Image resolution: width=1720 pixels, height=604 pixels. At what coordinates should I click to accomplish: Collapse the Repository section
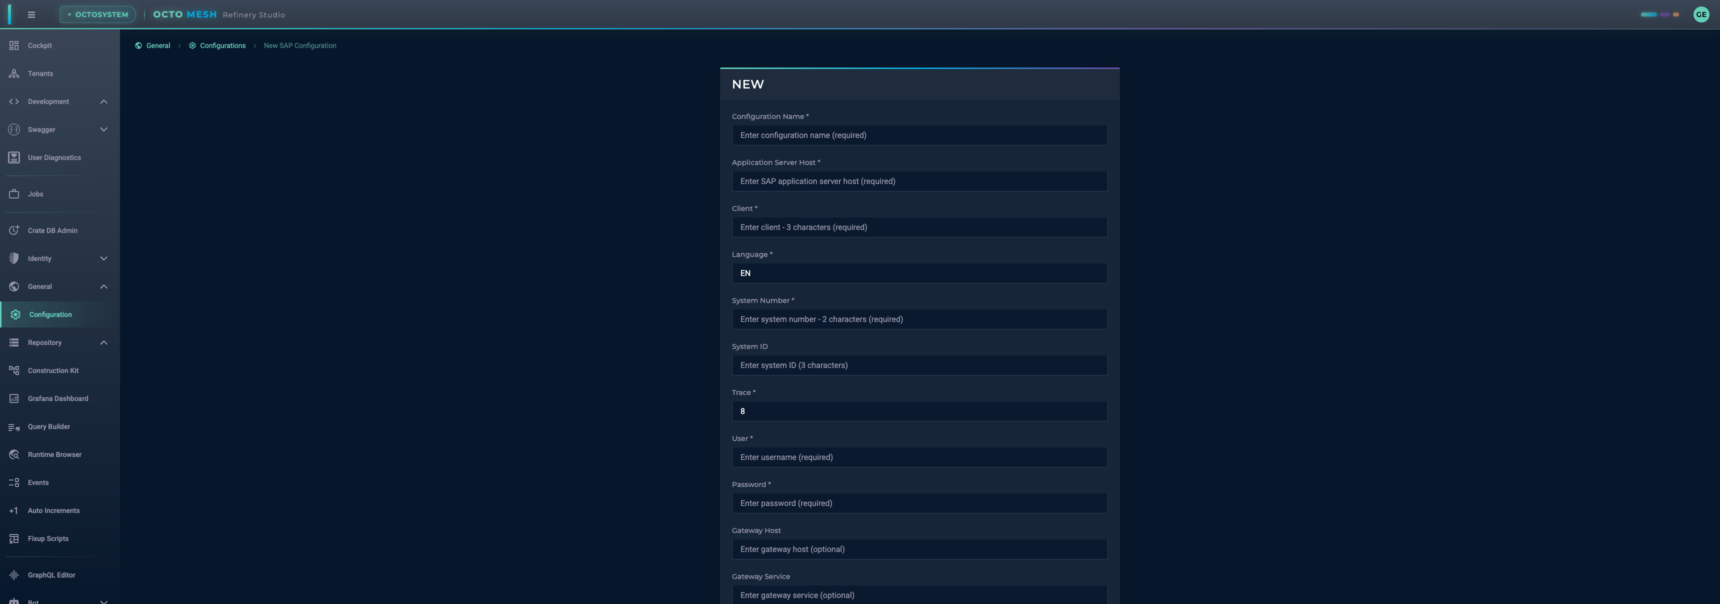pos(103,342)
